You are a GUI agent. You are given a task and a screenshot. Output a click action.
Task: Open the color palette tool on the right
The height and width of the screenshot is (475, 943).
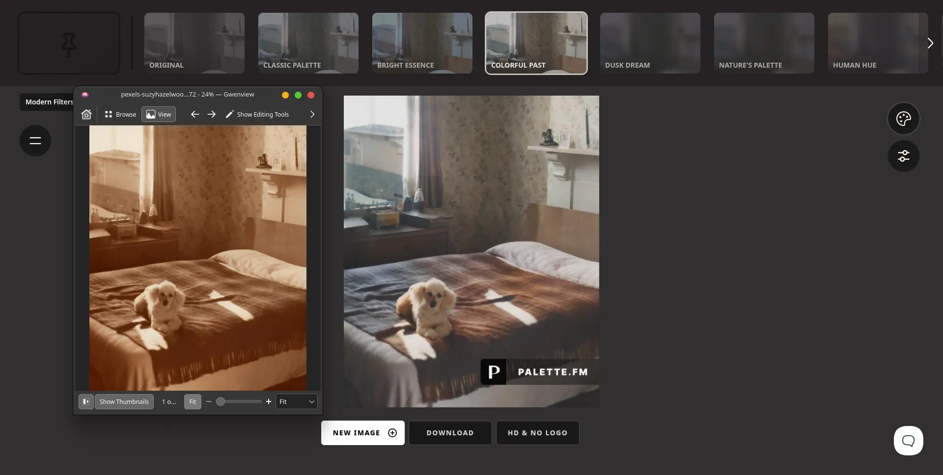[904, 119]
